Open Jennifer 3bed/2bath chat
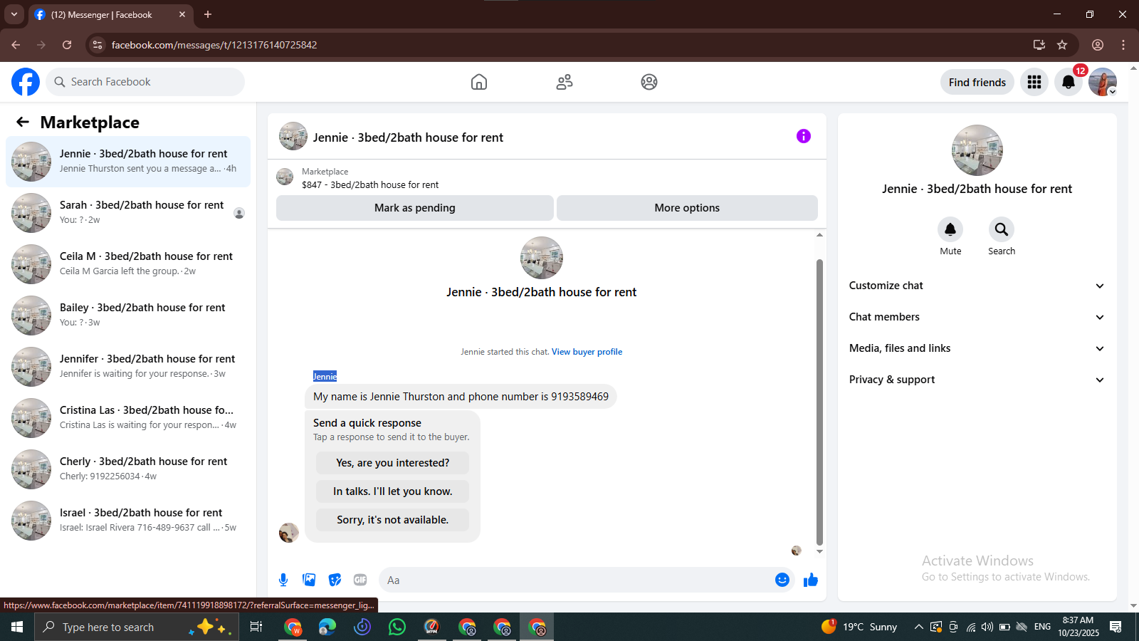 click(128, 367)
